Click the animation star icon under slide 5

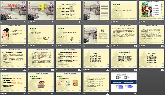[112, 22]
